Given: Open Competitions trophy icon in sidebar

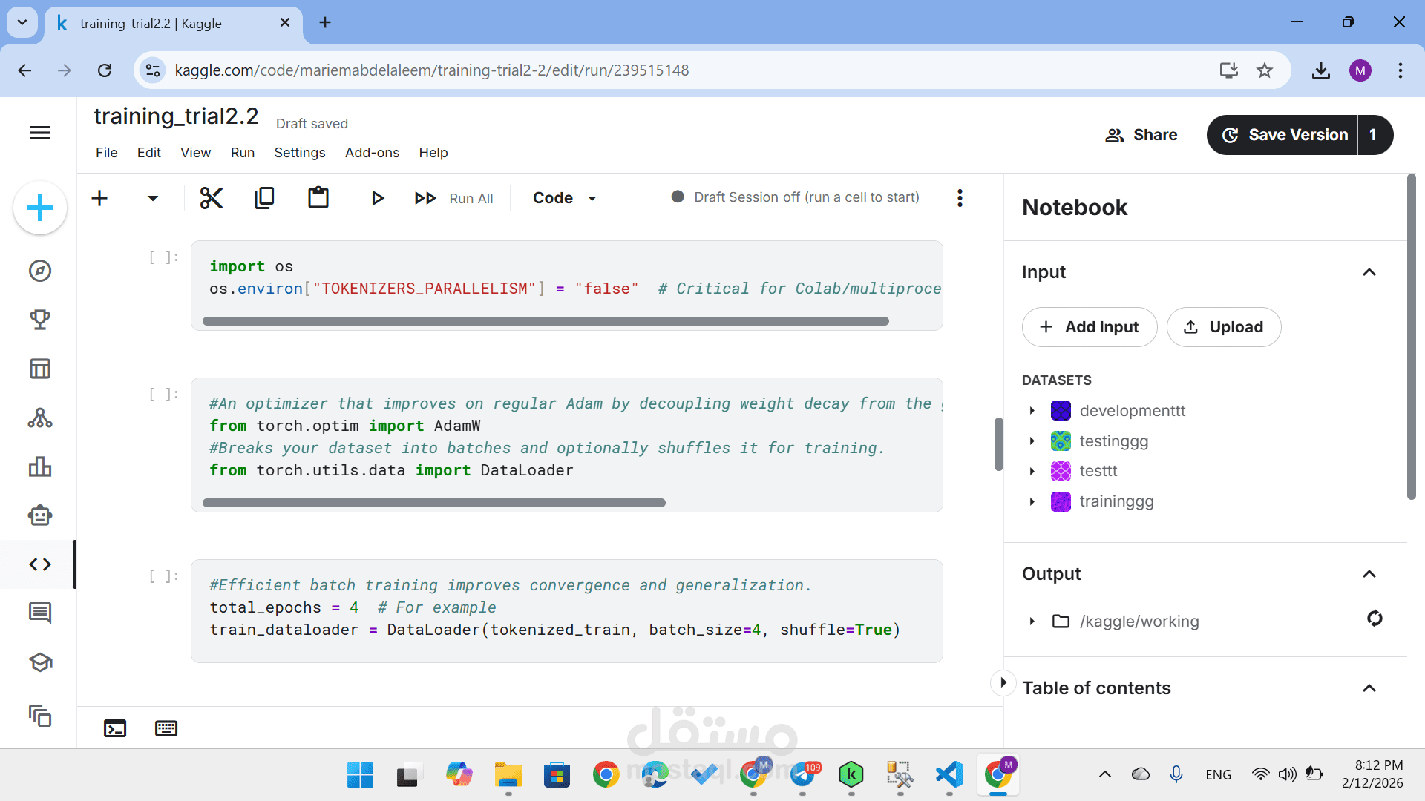Looking at the screenshot, I should click(40, 320).
